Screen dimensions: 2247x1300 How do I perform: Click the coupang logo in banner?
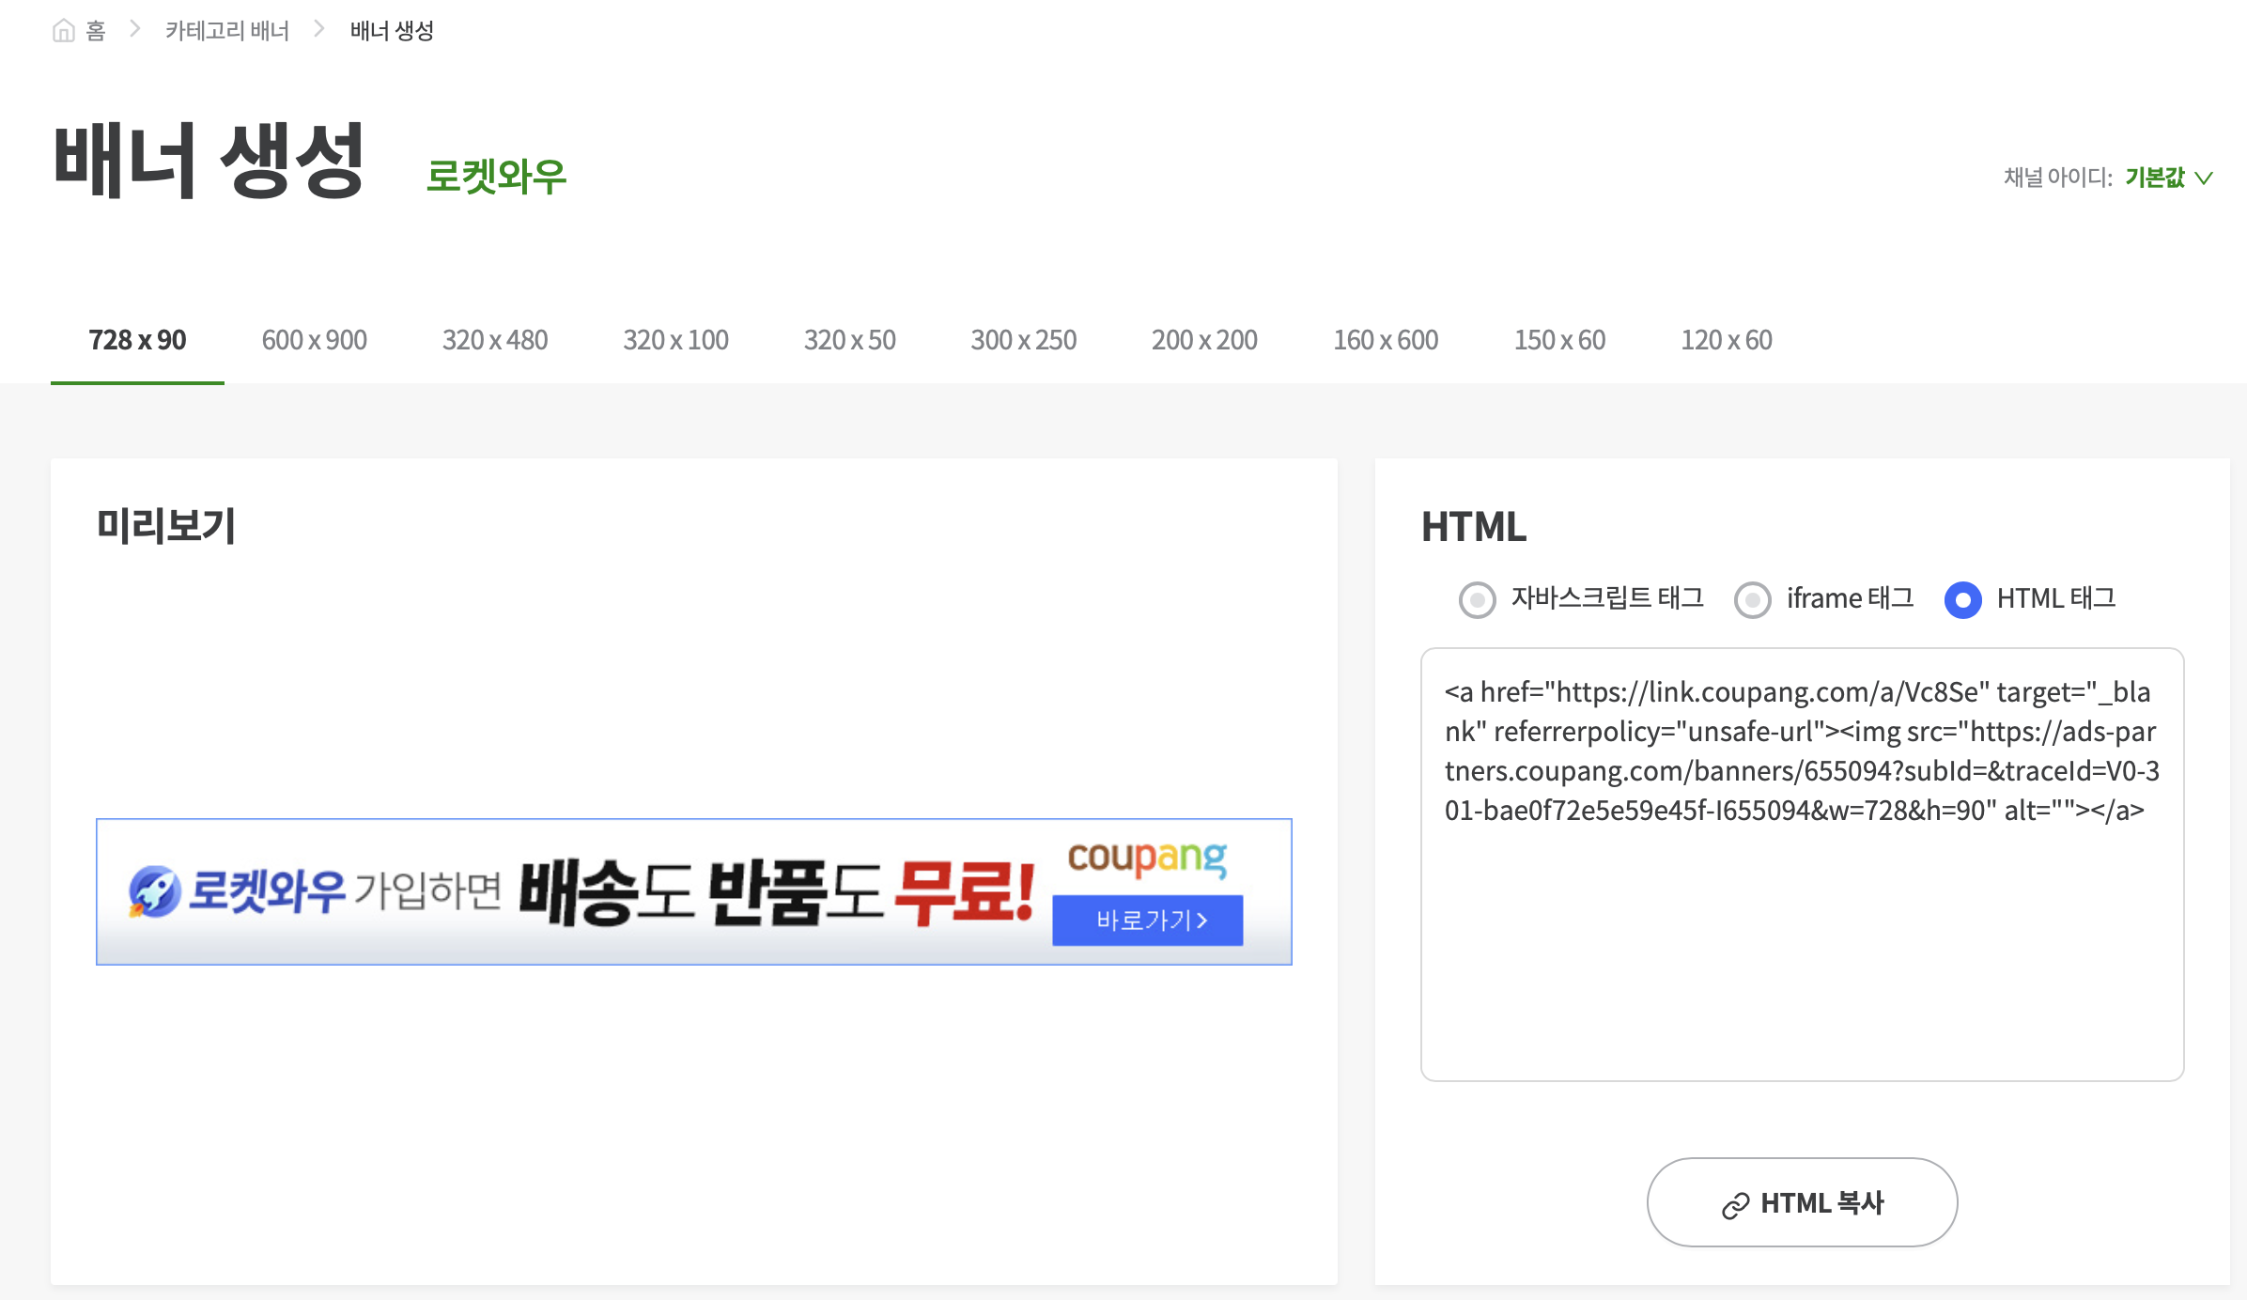[x=1147, y=858]
